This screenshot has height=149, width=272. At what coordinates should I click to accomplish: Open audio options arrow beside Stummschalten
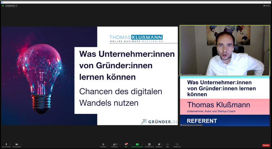(x=10, y=144)
